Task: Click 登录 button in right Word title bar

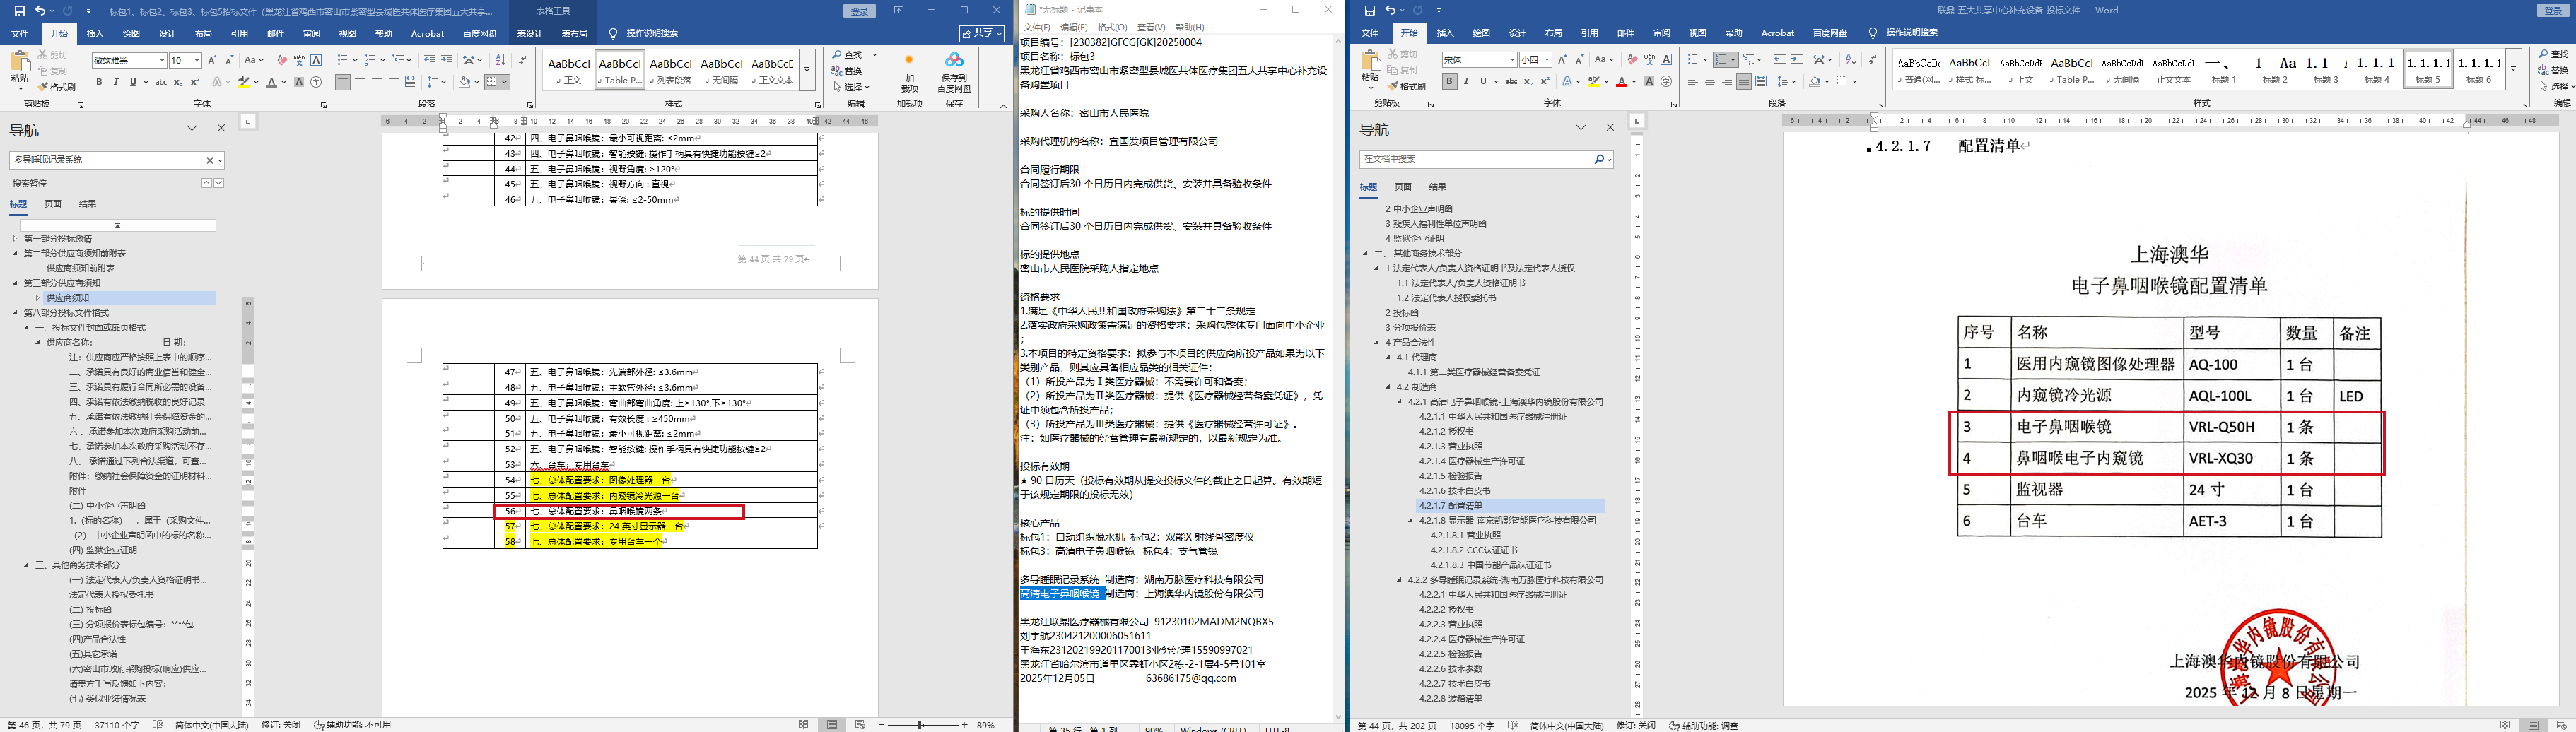Action: pyautogui.click(x=2554, y=11)
